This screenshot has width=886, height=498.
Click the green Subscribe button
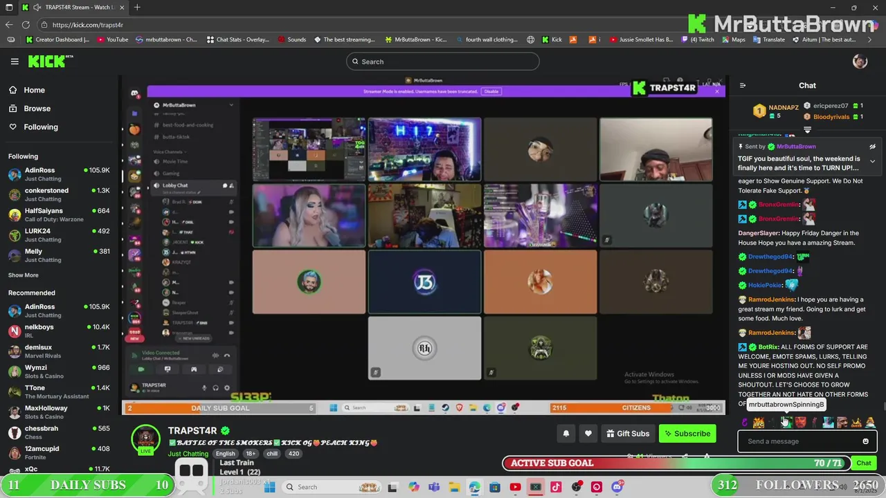tap(687, 434)
